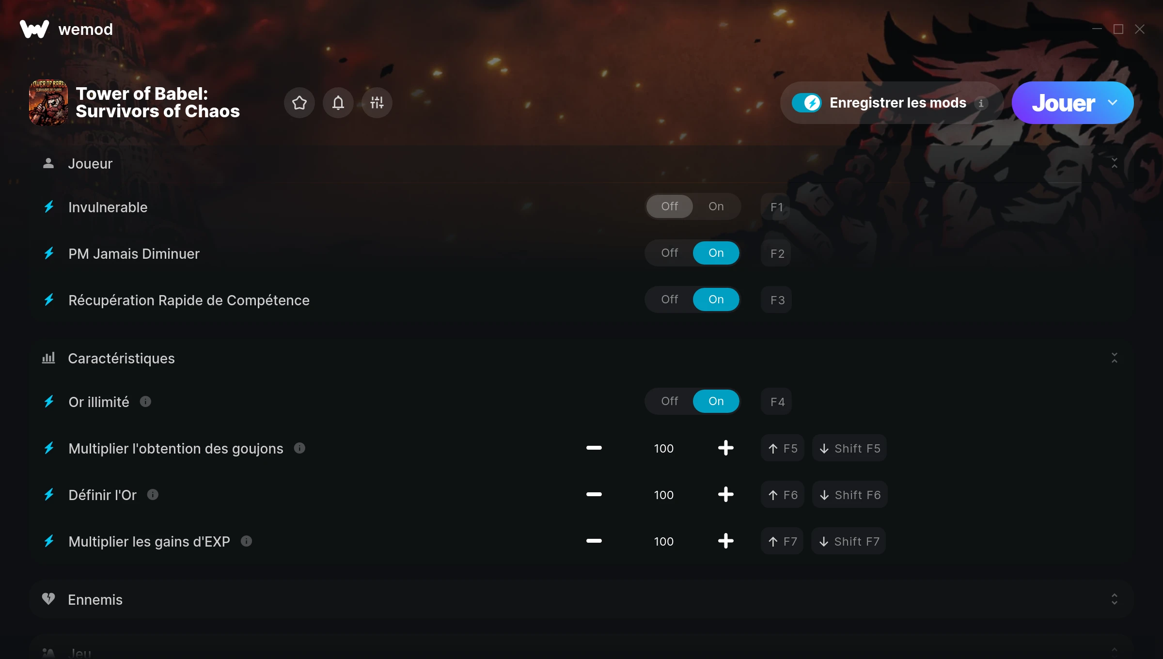
Task: Toggle Enregistrer les mods switch
Action: [x=806, y=103]
